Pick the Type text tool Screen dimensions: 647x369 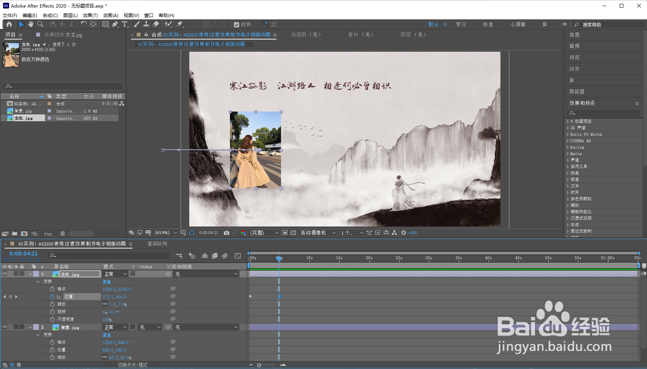pos(125,24)
